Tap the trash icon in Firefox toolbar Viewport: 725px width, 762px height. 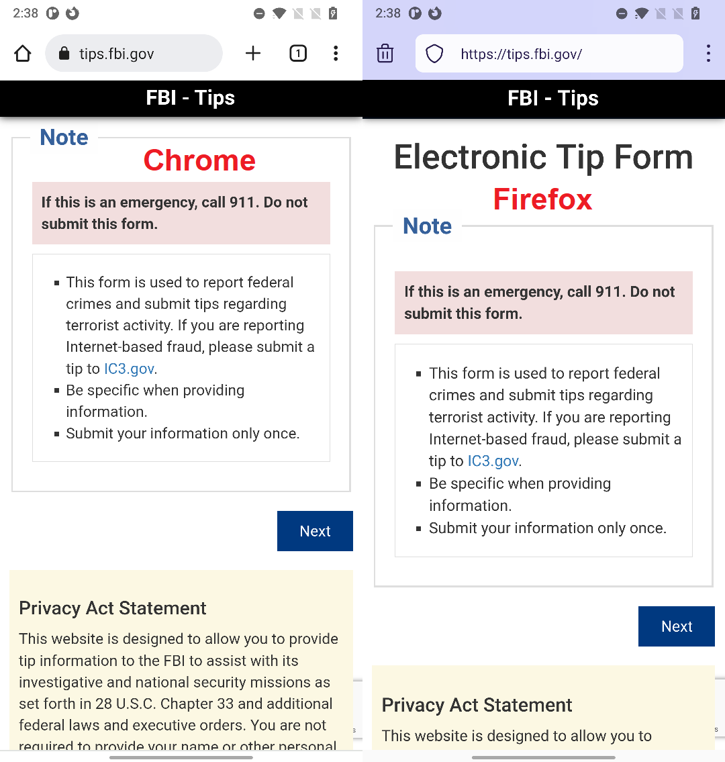pos(385,53)
